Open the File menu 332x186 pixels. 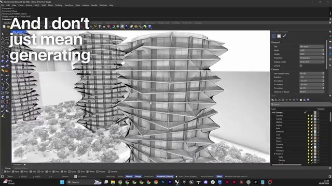point(3,5)
